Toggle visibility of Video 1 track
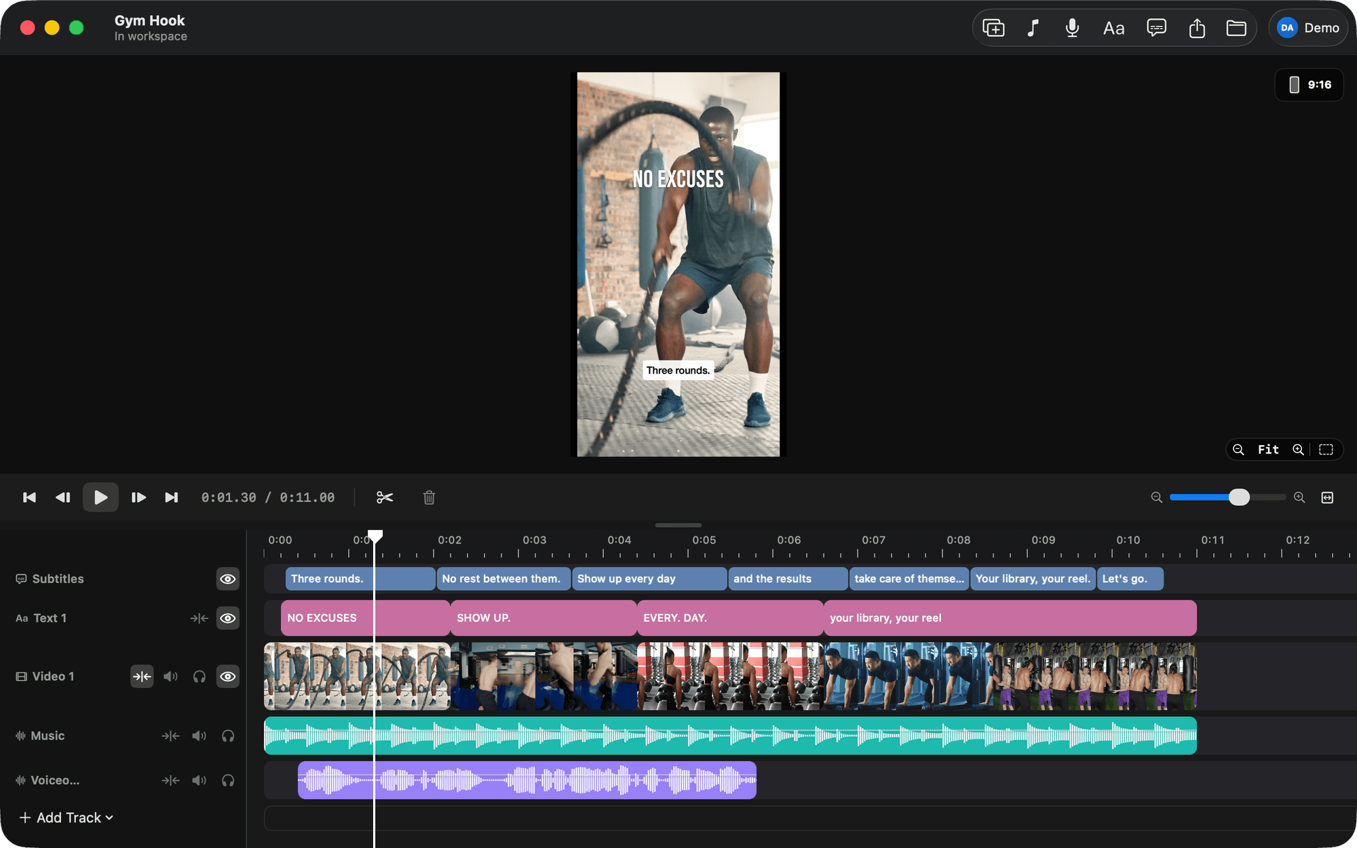The image size is (1357, 848). pyautogui.click(x=228, y=676)
